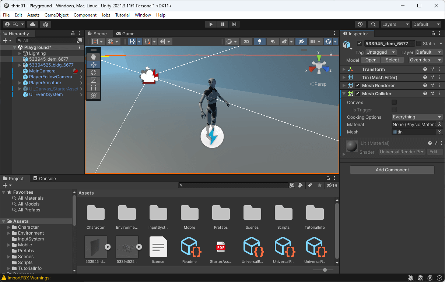Select the combined Transform tool
The width and height of the screenshot is (445, 282).
point(94,96)
